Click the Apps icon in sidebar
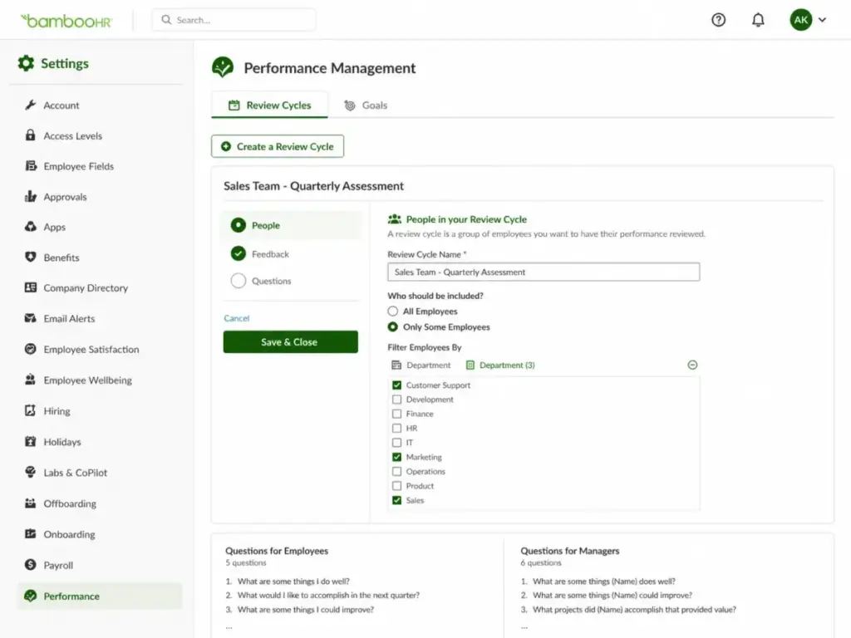 [31, 226]
